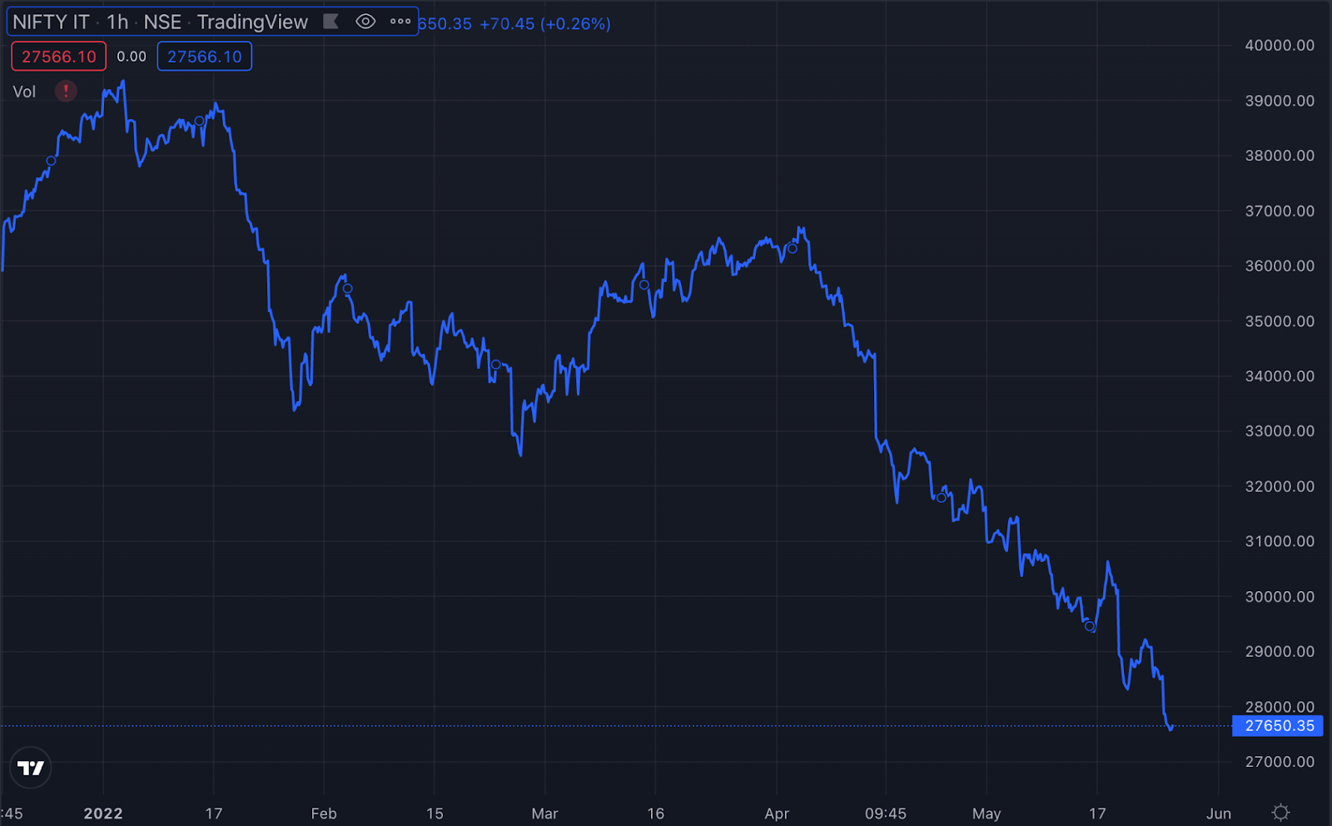1332x826 pixels.
Task: Click the 2022 label on the time axis
Action: tap(103, 814)
